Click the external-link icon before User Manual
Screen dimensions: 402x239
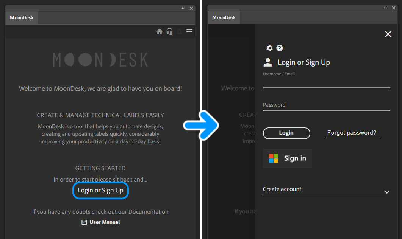pyautogui.click(x=84, y=222)
